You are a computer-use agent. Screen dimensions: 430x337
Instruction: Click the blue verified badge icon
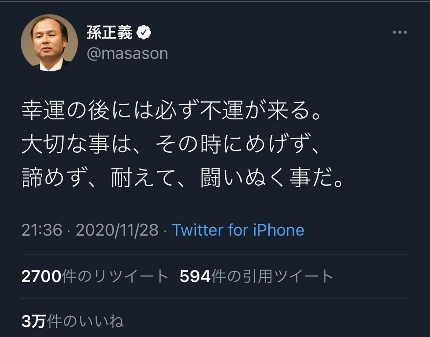145,32
